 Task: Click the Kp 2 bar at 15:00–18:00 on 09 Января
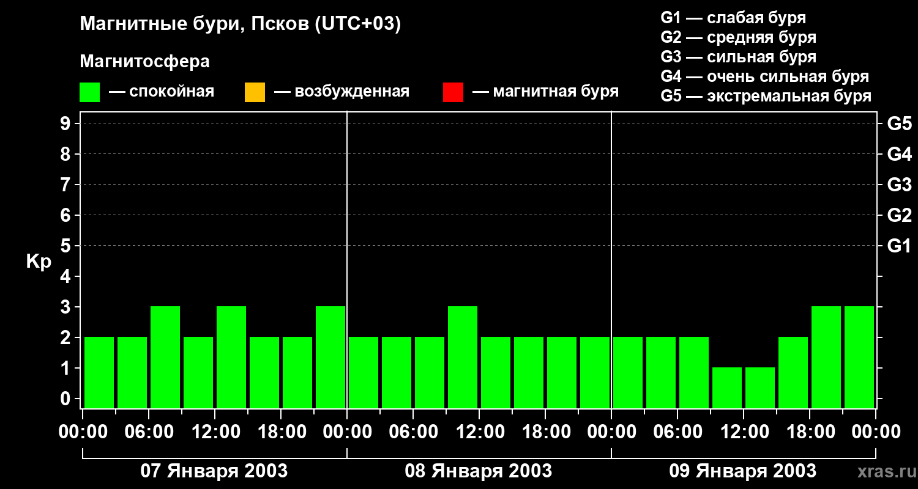(x=793, y=372)
